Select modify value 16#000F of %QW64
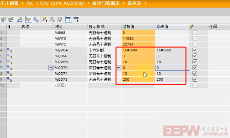The width and height of the screenshot is (230, 138). coord(164,50)
